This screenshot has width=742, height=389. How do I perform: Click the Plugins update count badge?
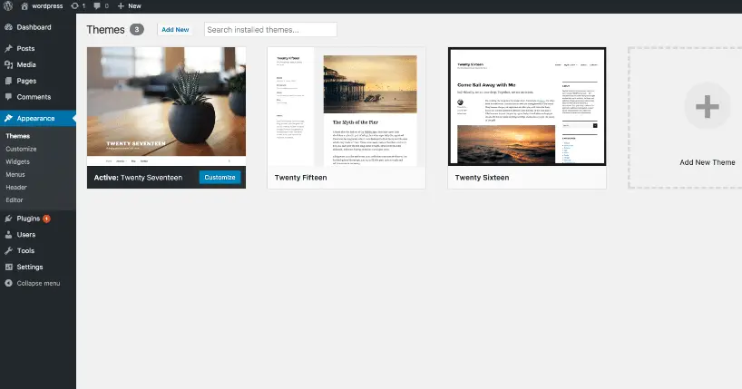pyautogui.click(x=46, y=219)
